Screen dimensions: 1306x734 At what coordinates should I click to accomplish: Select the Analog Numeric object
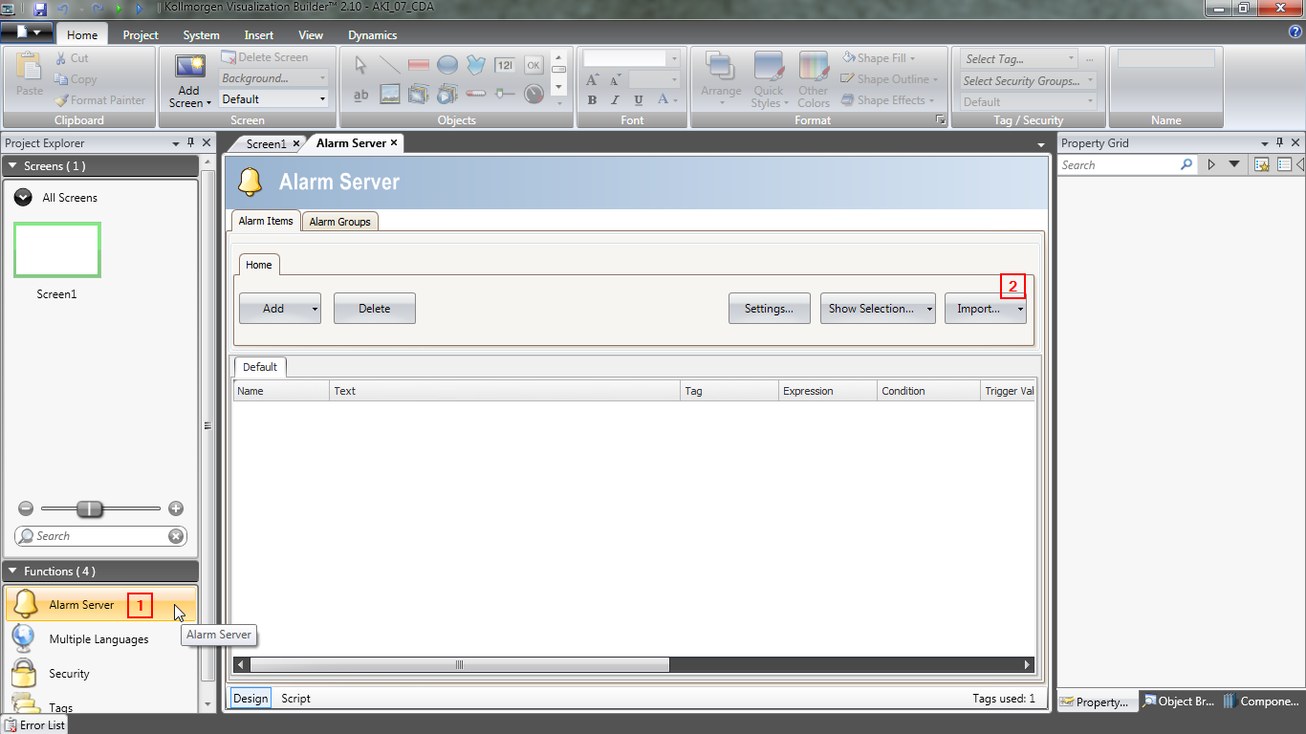(504, 65)
